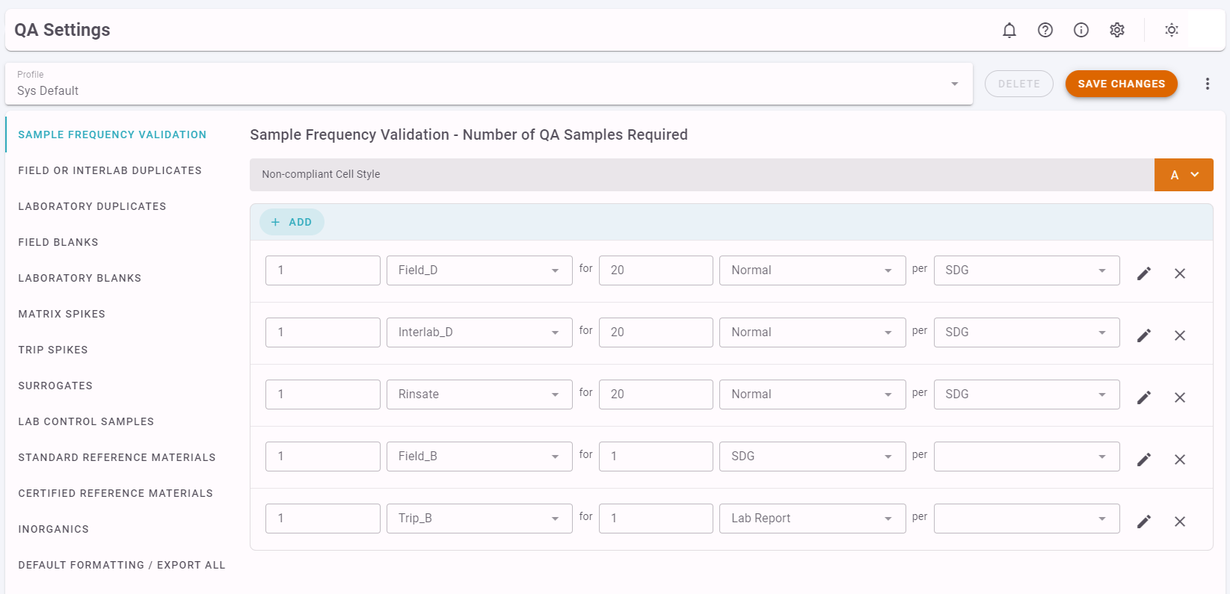1230x594 pixels.
Task: Remove the Rinsate row with X icon
Action: tap(1180, 397)
